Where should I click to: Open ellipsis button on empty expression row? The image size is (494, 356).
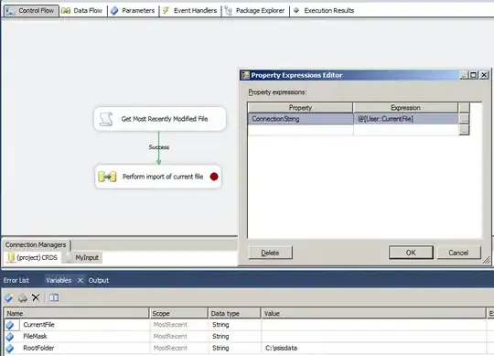pos(464,130)
